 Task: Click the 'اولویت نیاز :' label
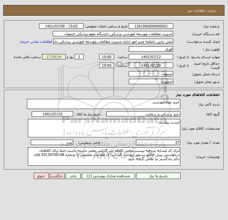coord(211,49)
